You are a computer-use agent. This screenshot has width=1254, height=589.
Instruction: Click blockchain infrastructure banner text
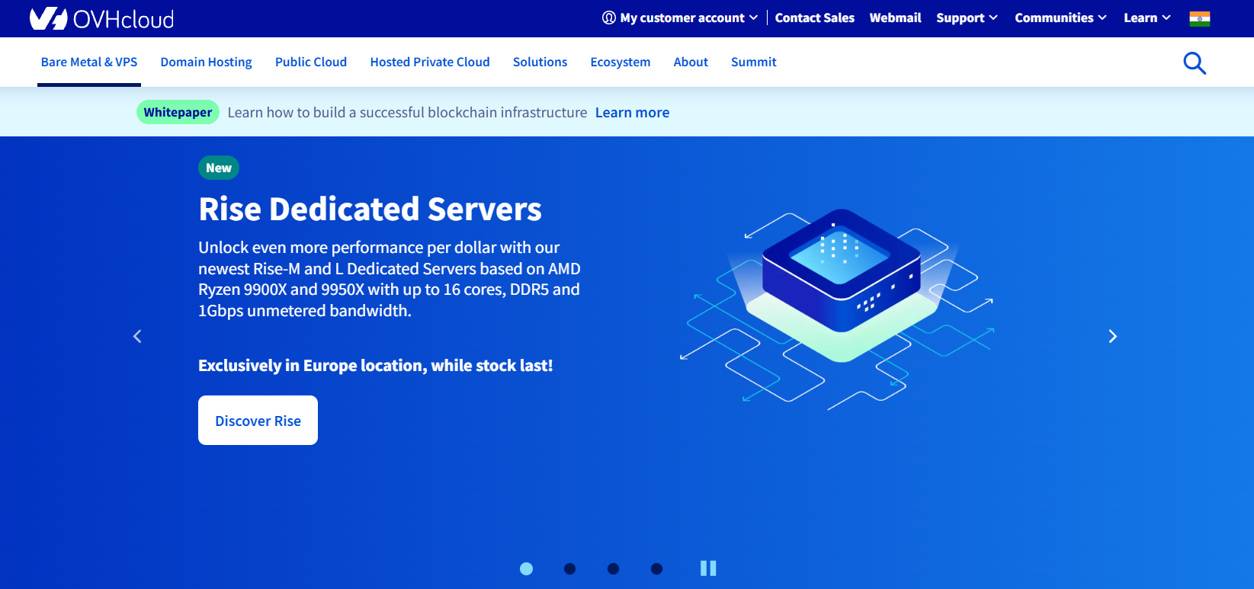coord(407,112)
